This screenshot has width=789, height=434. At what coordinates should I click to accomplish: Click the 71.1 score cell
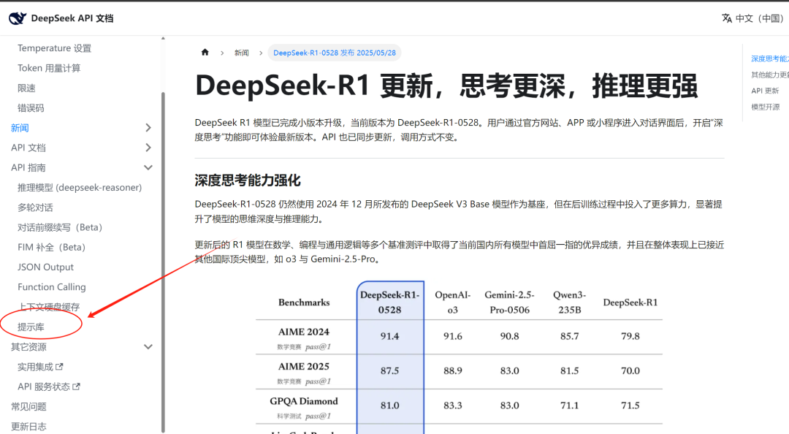tap(570, 406)
